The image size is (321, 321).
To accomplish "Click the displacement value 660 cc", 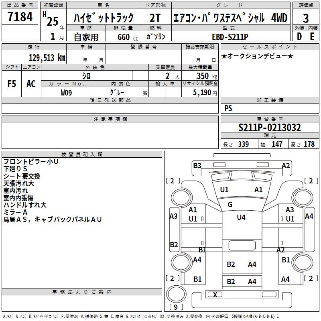I will coord(128,37).
